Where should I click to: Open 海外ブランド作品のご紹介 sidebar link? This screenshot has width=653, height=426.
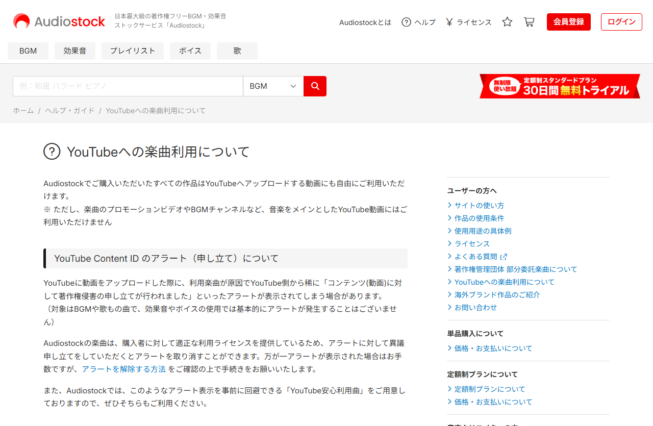497,294
